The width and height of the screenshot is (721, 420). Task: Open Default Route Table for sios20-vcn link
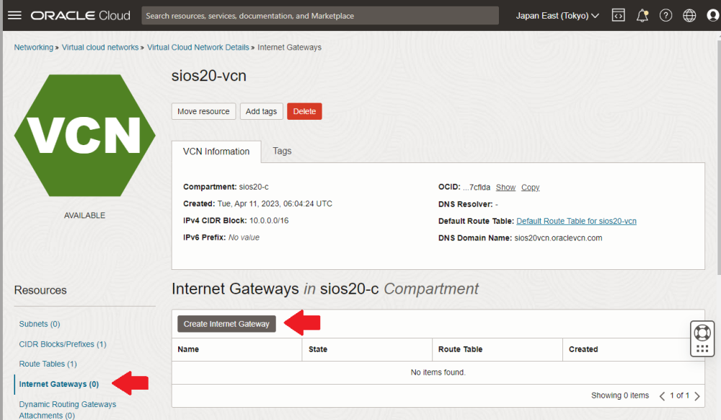(x=576, y=221)
